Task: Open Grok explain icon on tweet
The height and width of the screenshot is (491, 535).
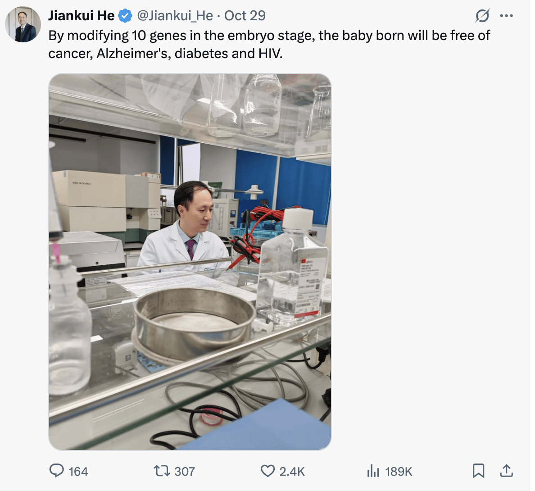Action: click(x=482, y=16)
